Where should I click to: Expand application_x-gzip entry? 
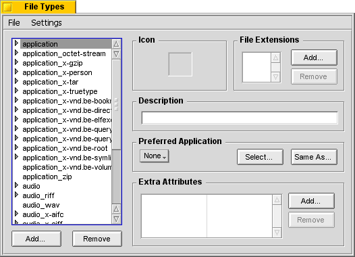16,62
